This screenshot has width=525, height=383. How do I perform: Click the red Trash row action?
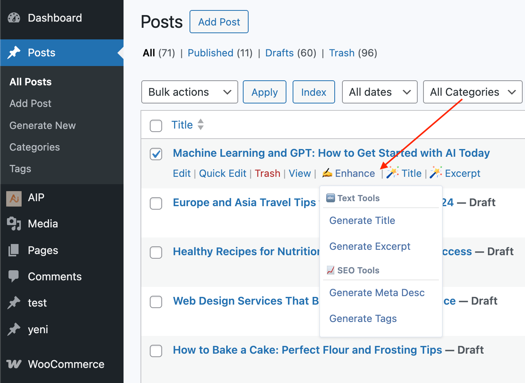[x=267, y=173]
